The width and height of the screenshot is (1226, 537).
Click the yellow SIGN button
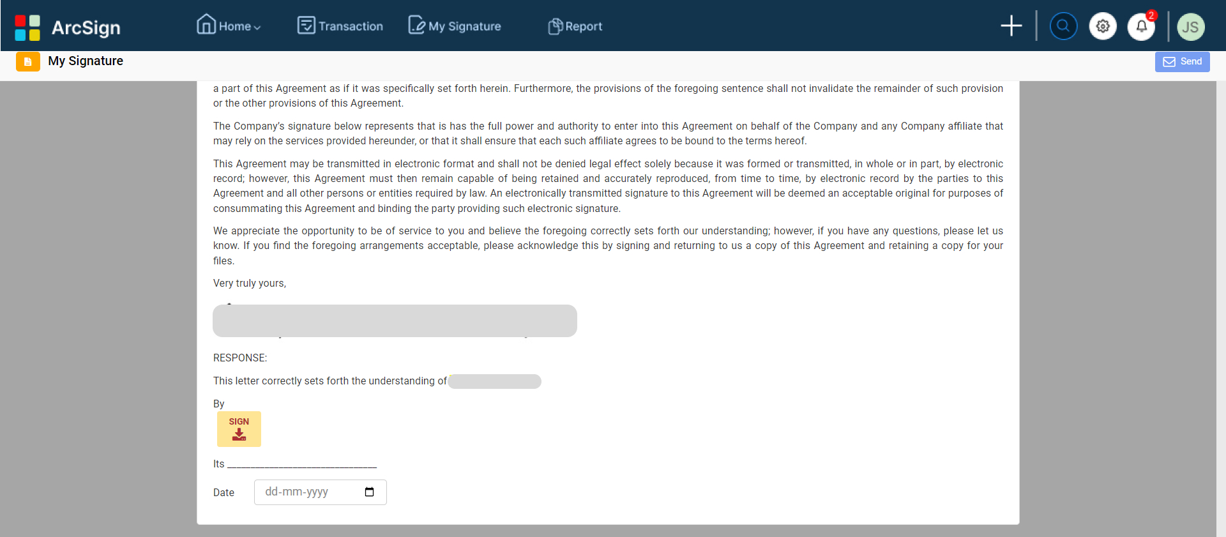tap(239, 428)
